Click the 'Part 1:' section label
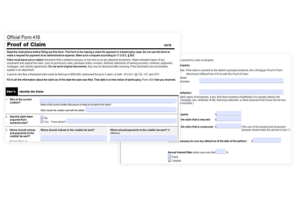This screenshot has width=296, height=197. (x=11, y=92)
